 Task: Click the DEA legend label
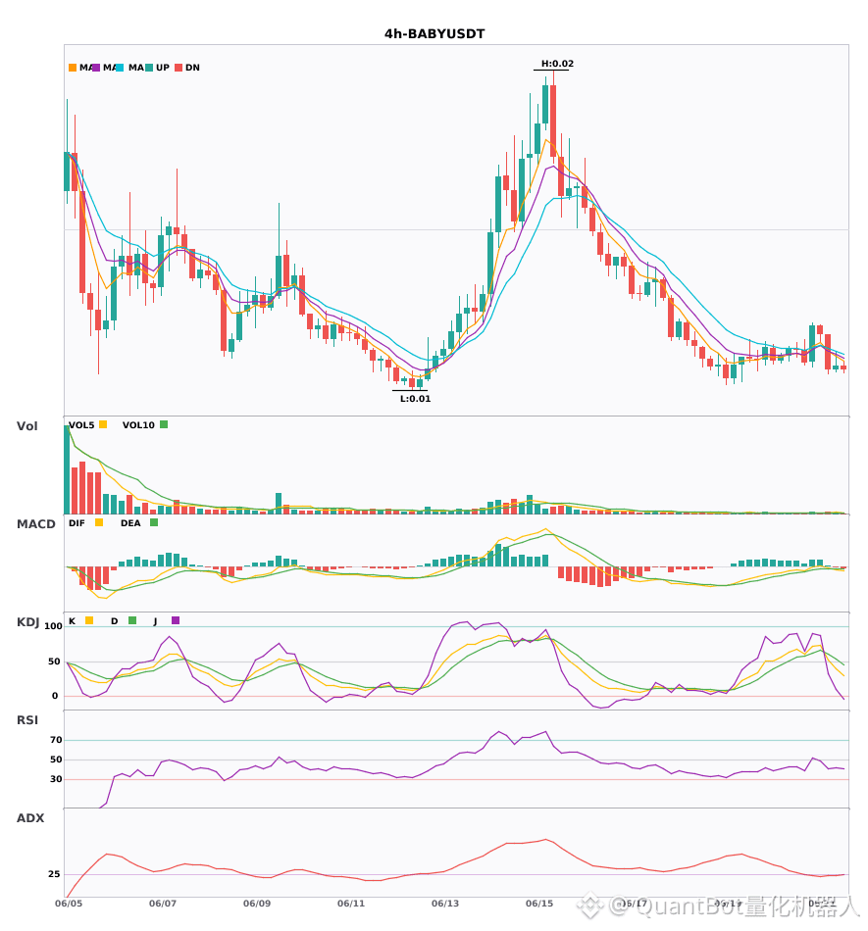130,523
